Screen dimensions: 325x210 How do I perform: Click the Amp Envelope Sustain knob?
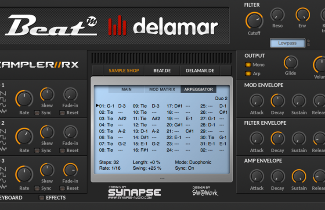(299, 177)
